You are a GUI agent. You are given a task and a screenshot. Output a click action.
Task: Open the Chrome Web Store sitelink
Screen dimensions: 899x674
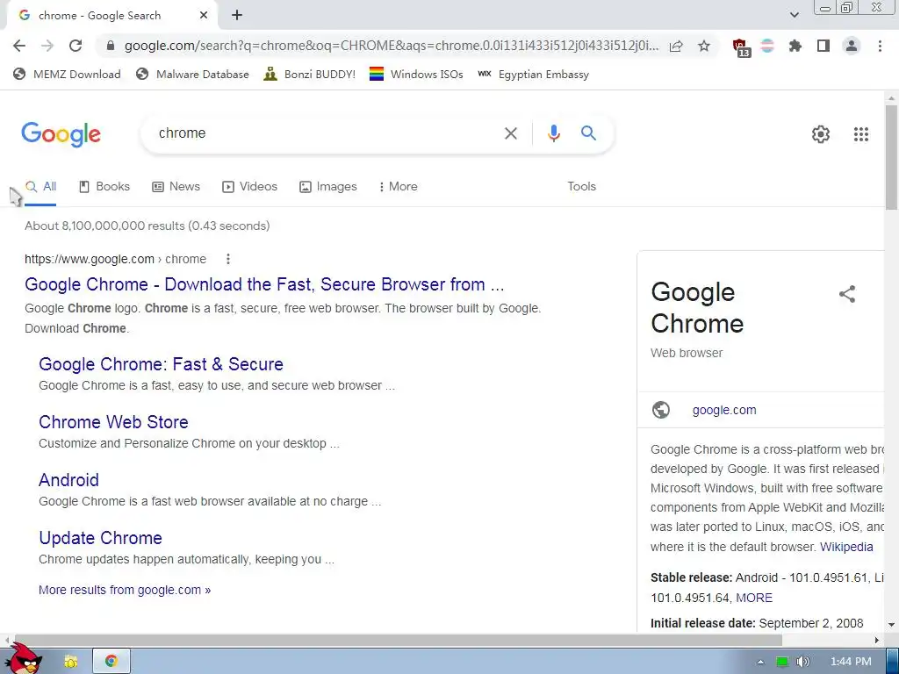(113, 422)
